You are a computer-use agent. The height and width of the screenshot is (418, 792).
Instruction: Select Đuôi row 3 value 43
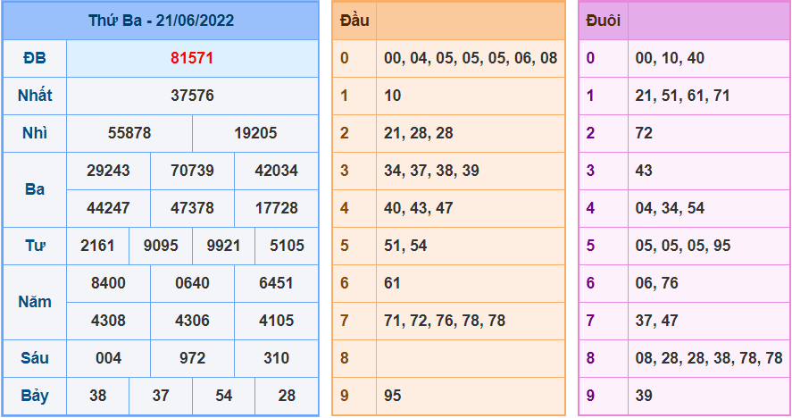[x=644, y=171]
